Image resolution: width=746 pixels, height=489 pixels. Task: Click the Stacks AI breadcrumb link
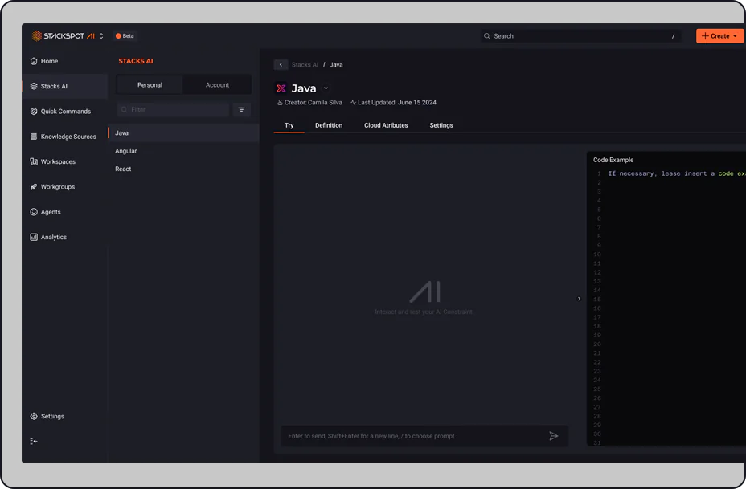pyautogui.click(x=305, y=64)
